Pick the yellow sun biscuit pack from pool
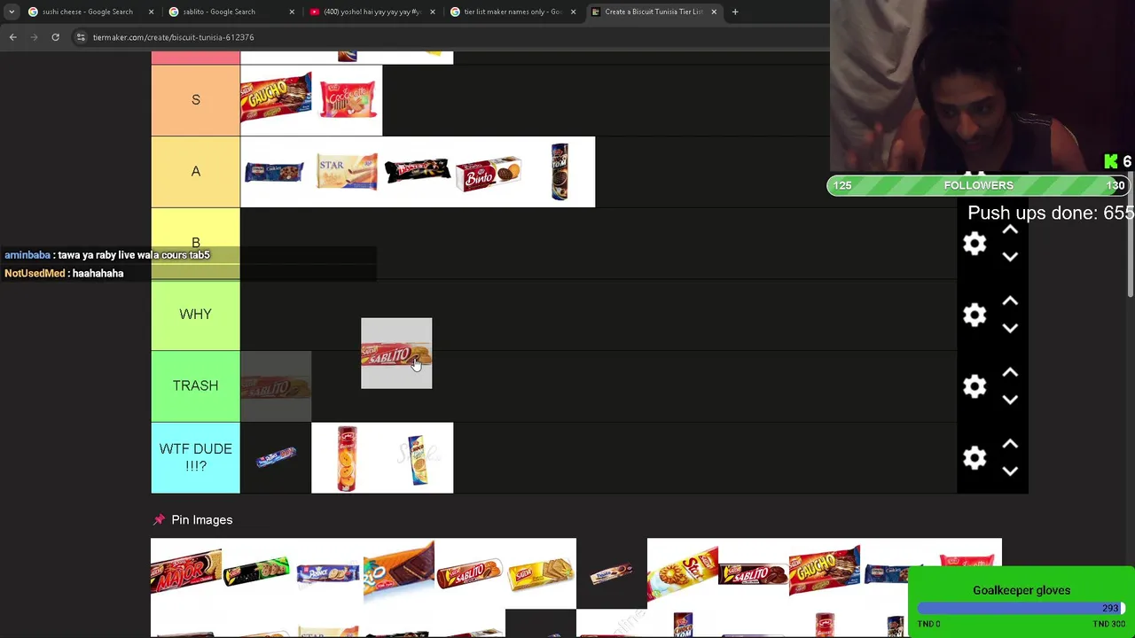 [x=683, y=574]
